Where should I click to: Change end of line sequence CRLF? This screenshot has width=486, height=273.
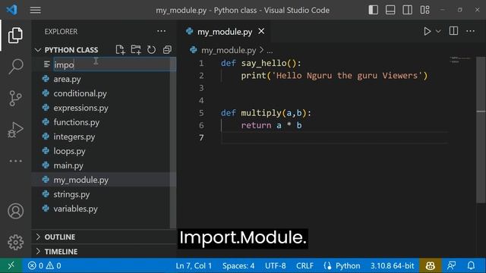click(x=305, y=265)
